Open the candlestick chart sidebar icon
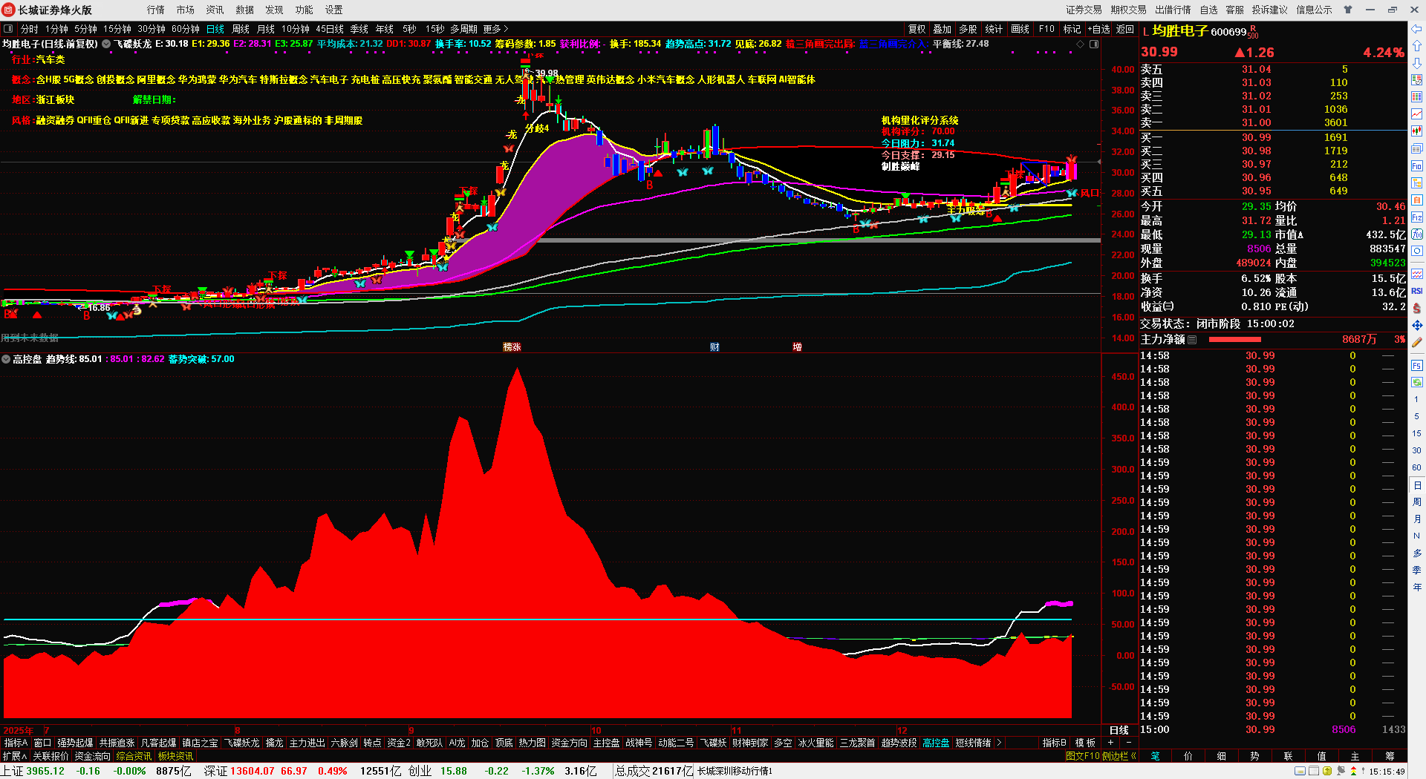 point(1417,131)
